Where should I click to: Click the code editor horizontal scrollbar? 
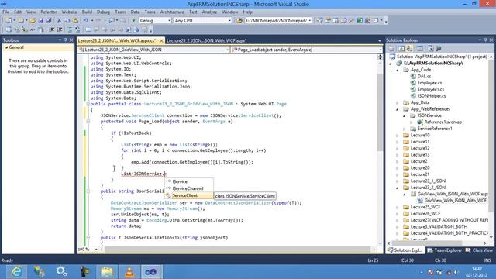point(237,250)
